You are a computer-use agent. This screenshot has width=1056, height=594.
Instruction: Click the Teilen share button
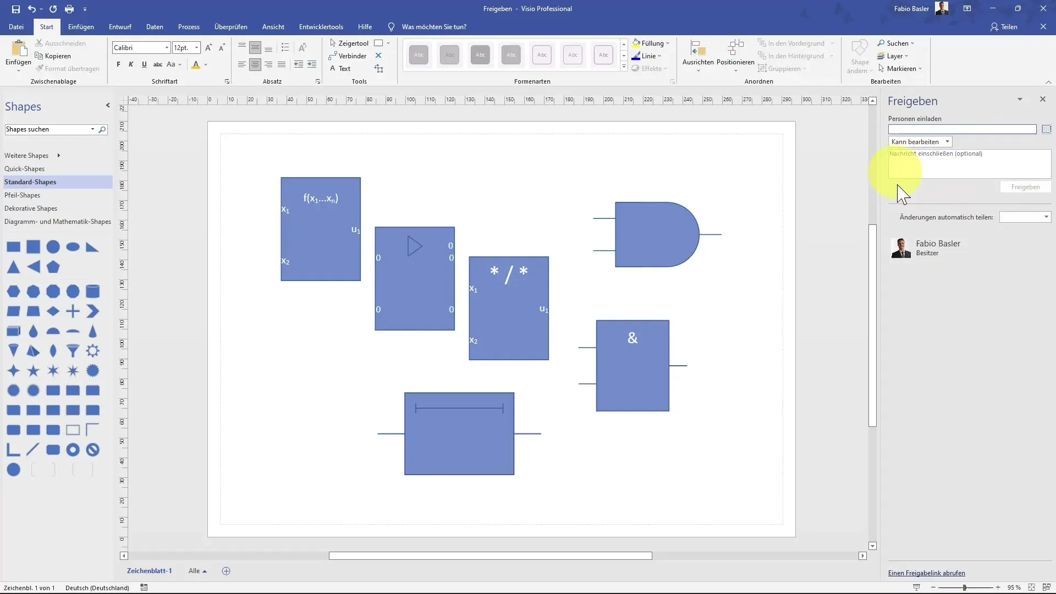point(1004,27)
